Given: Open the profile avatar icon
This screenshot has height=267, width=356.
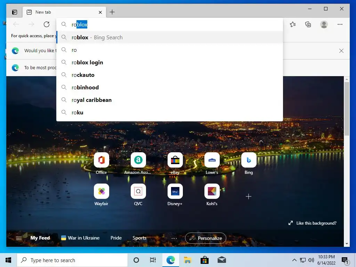Looking at the screenshot, I should pos(324,24).
